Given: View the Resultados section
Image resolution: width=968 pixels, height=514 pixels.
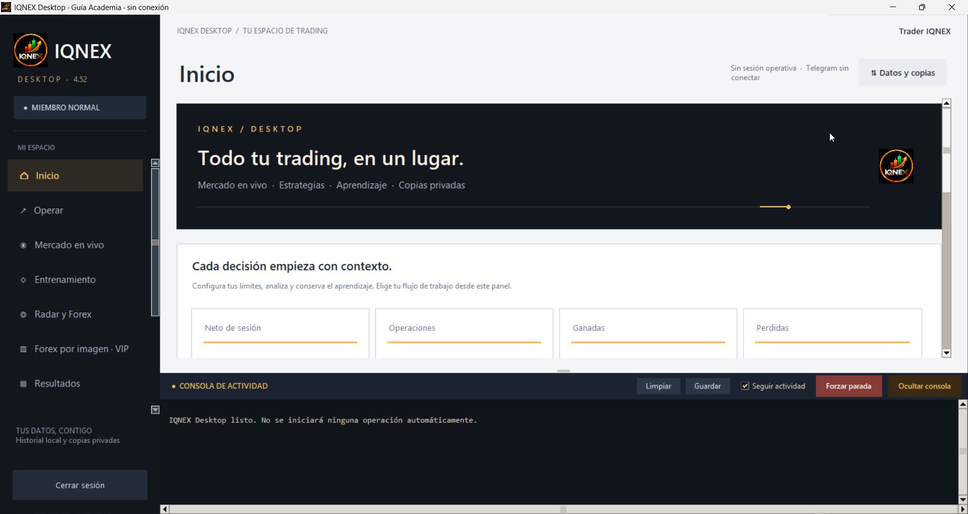Looking at the screenshot, I should pos(75,384).
